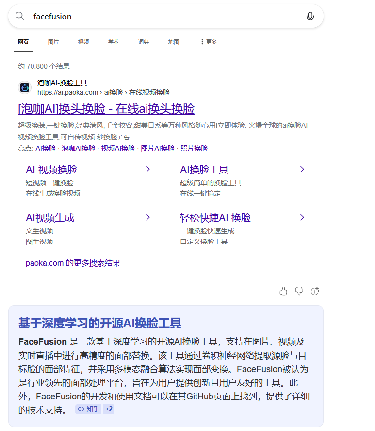Image resolution: width=375 pixels, height=431 pixels.
Task: Switch to 学术 tab
Action: (x=114, y=42)
